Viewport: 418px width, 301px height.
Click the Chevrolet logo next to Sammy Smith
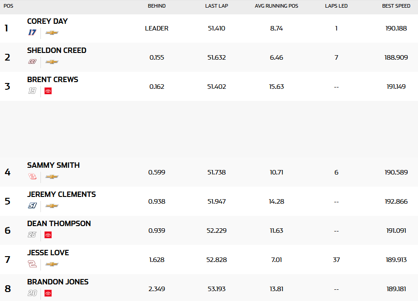[52, 177]
